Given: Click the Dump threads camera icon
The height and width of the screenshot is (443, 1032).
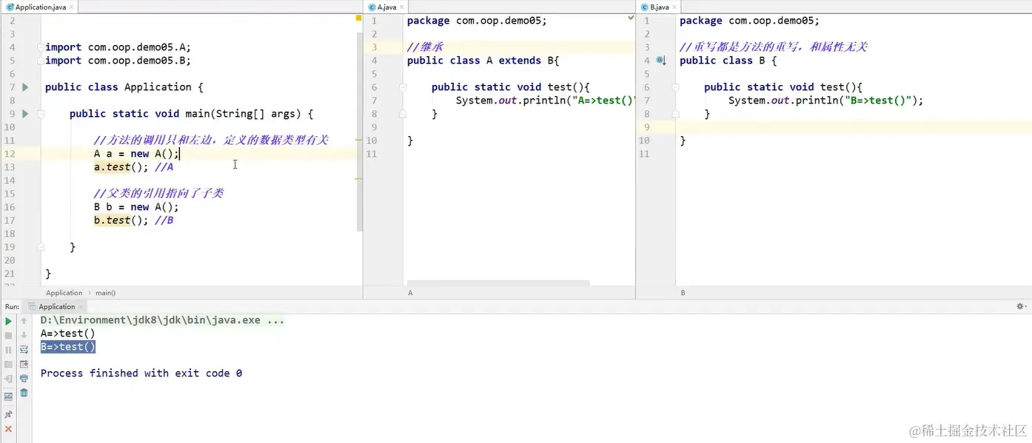Looking at the screenshot, I should coord(9,365).
